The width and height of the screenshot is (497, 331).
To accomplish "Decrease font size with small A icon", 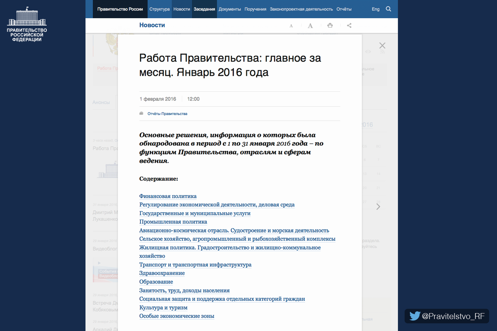I will coord(291,26).
